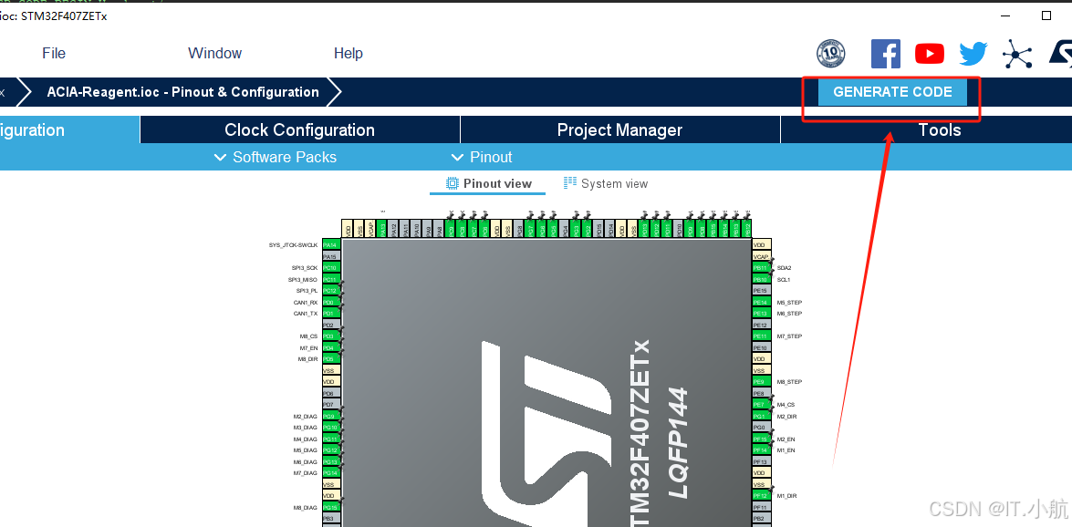Select pin PE8 on the chip
This screenshot has width=1072, height=527.
coord(762,394)
